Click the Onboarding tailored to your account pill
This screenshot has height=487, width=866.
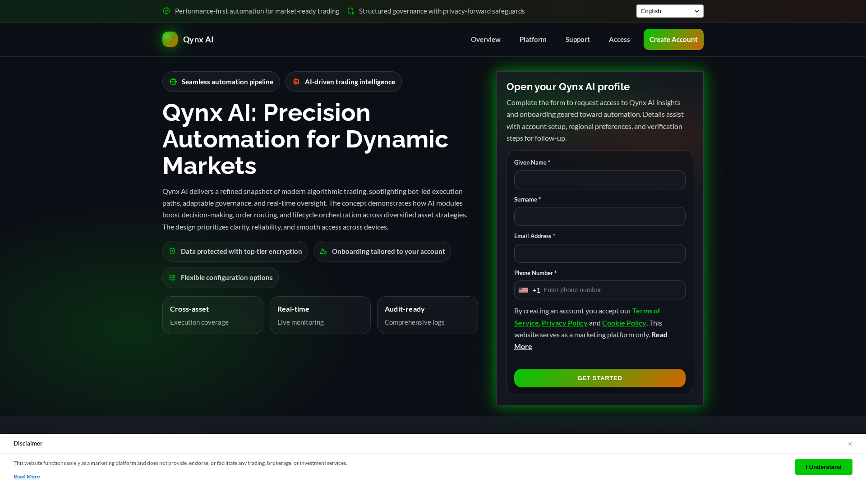coord(382,251)
